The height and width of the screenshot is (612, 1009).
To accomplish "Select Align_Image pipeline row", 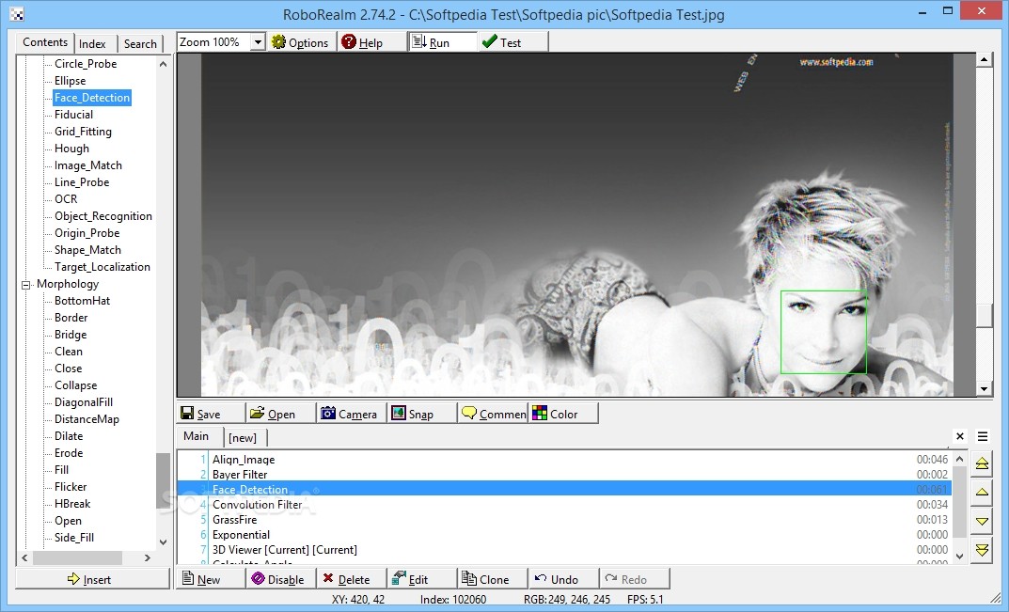I will (563, 459).
